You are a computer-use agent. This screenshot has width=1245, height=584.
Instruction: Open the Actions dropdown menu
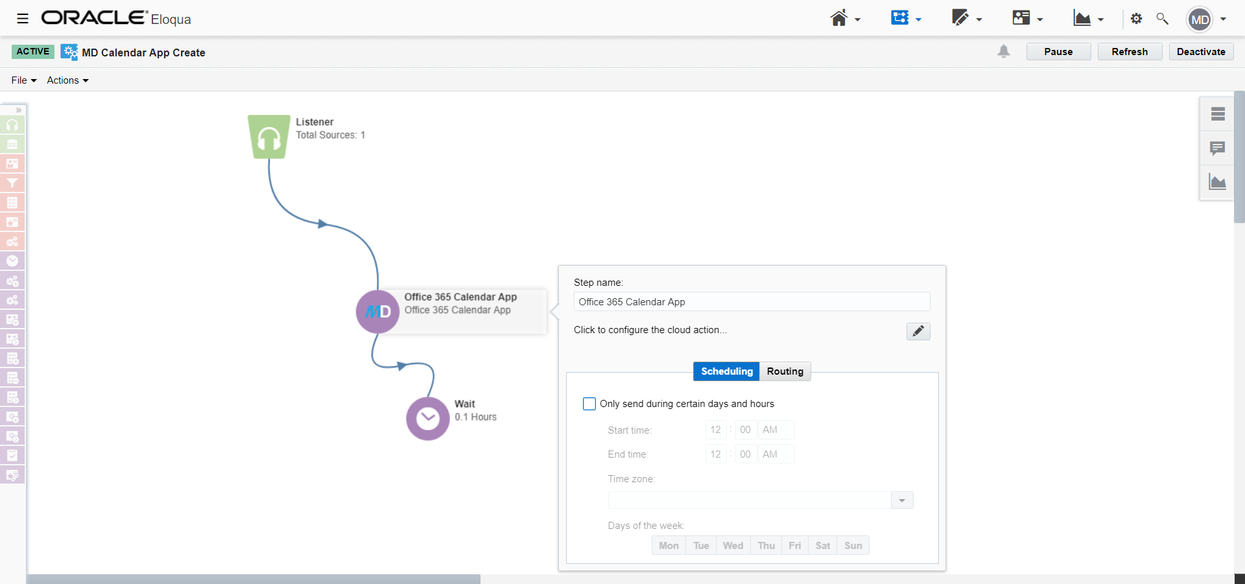67,80
